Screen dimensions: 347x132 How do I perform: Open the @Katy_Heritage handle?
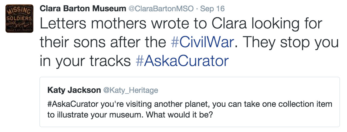[x=131, y=90]
